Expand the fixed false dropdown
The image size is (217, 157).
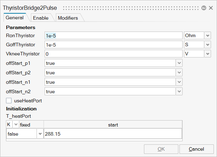pyautogui.click(x=40, y=134)
